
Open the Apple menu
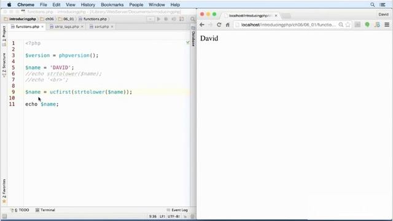9,4
